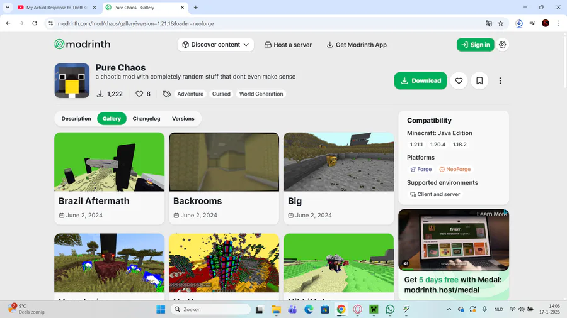Click the green Download button

click(421, 81)
